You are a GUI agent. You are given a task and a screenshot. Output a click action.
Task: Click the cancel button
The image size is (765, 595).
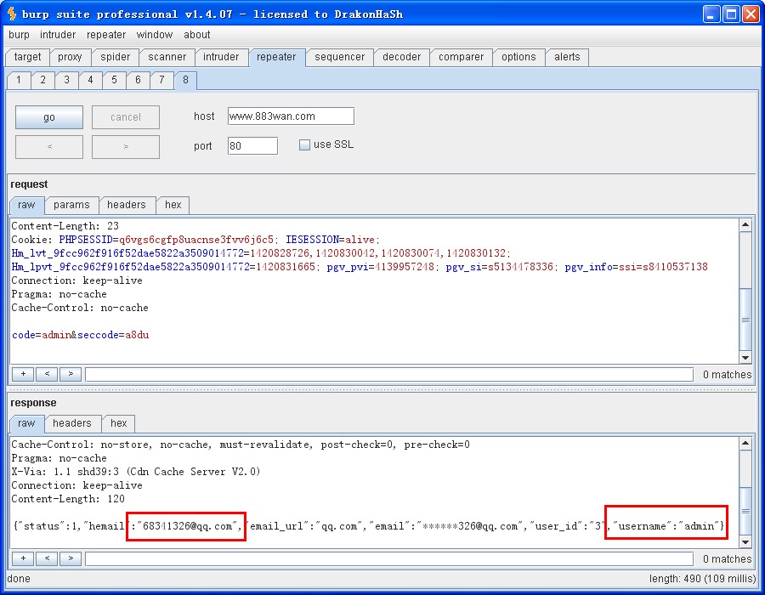pos(126,117)
